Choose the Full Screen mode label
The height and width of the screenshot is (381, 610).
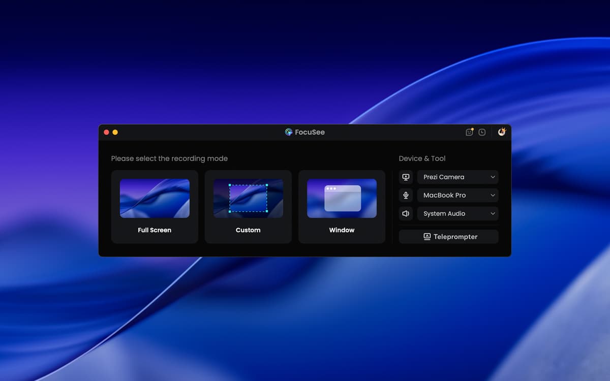[155, 230]
